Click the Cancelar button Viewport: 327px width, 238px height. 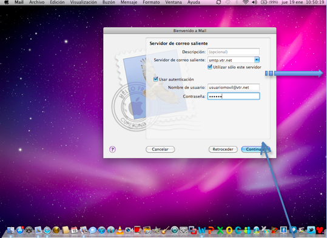[x=160, y=150]
